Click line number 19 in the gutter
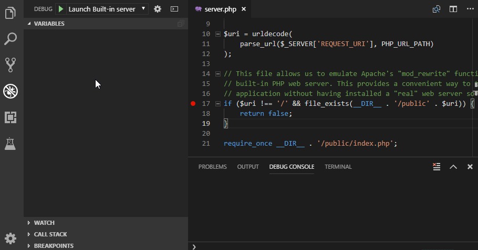The height and width of the screenshot is (250, 478). point(206,124)
